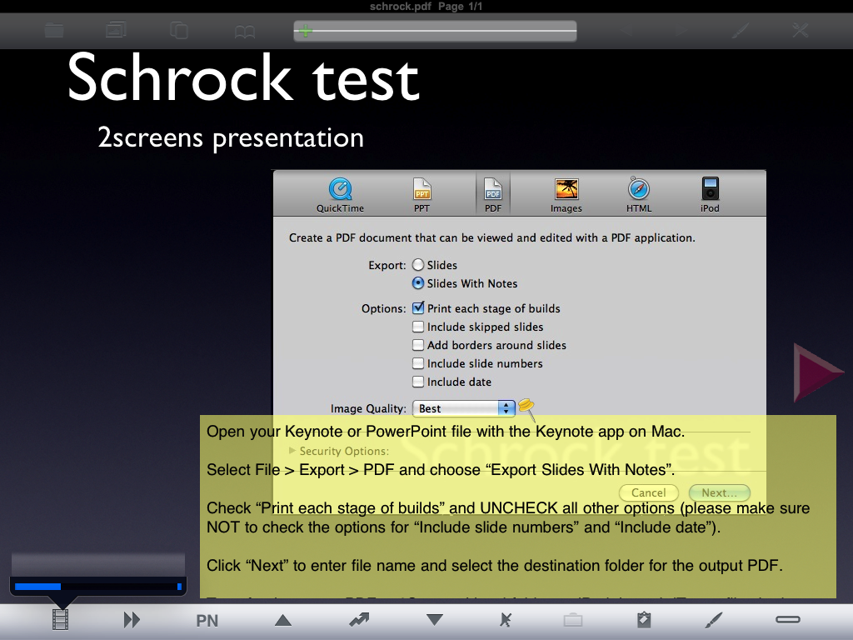
Task: Click the blue progress bar in bottom-left popup
Action: tap(98, 587)
